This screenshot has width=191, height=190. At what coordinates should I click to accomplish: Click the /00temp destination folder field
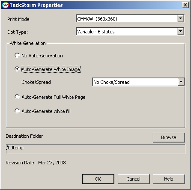[95, 149]
